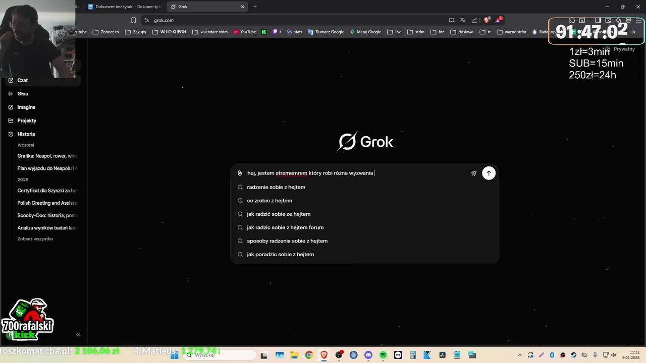This screenshot has width=646, height=363.
Task: Open Brave Shields lion icon
Action: point(487,20)
